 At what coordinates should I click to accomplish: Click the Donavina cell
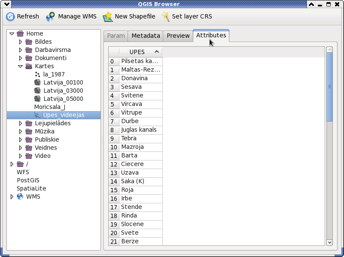pos(141,79)
